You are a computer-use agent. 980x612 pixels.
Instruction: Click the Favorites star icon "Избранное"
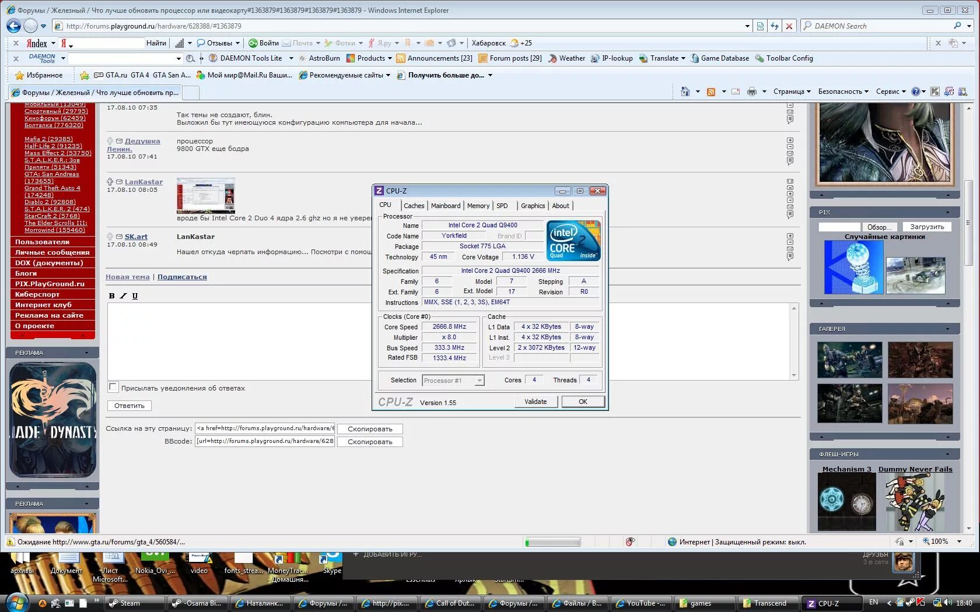39,75
